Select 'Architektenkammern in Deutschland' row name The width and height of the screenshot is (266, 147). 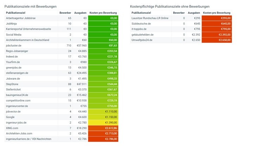coord(27,40)
